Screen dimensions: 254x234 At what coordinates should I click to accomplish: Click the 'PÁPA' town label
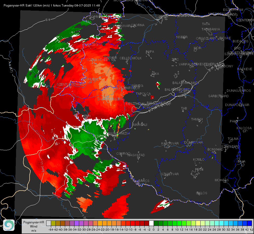(x=150, y=52)
